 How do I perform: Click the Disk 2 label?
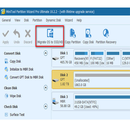[x=64, y=75]
